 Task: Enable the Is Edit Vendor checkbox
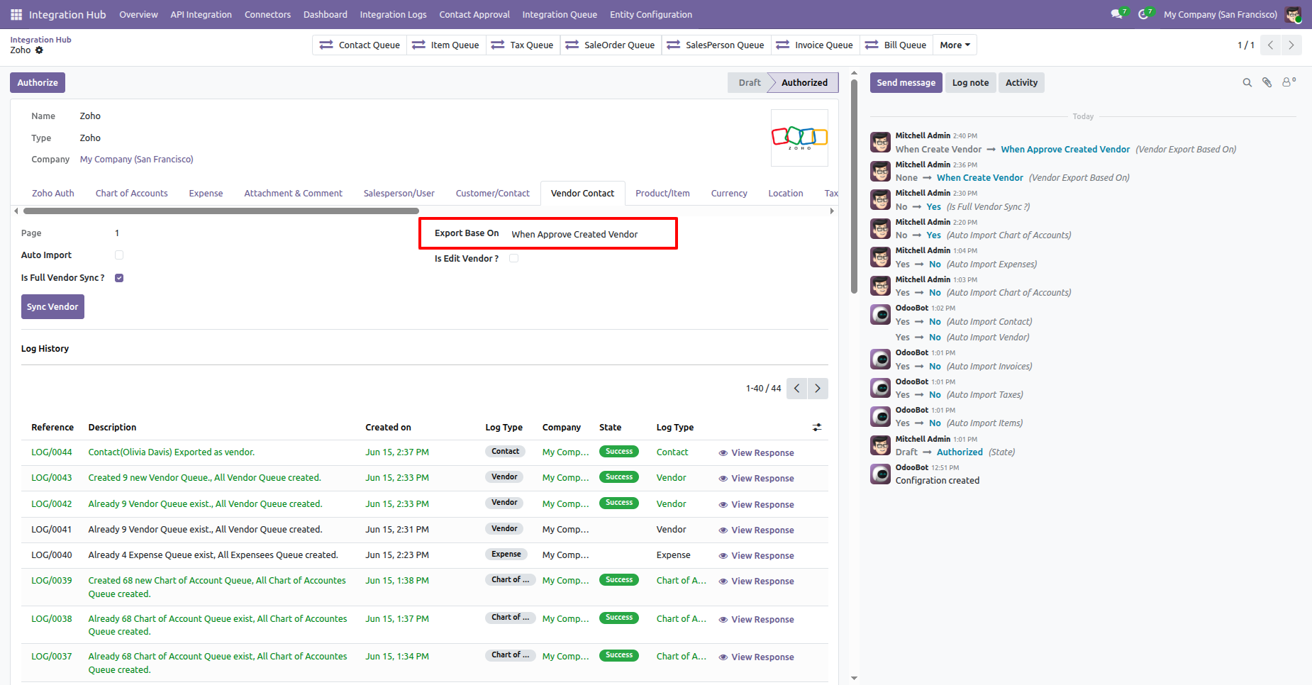(513, 258)
